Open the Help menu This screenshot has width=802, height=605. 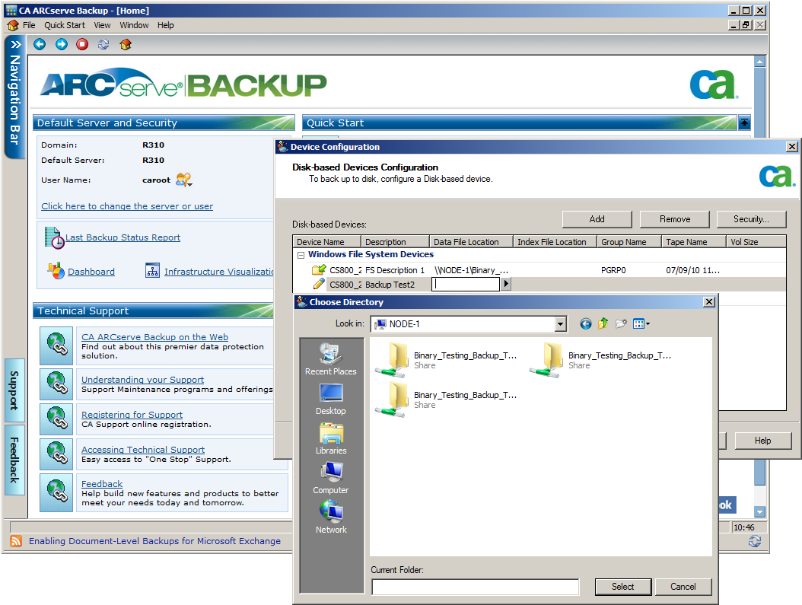coord(165,25)
